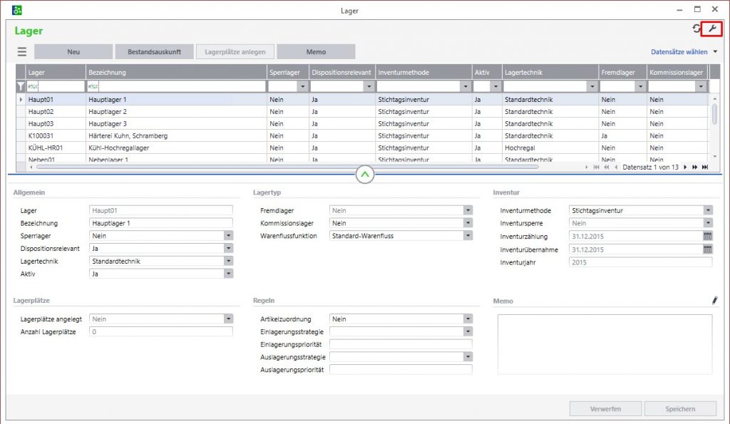Screen dimensions: 730x424
Task: Open calendar for Inventurzählung date
Action: [707, 236]
